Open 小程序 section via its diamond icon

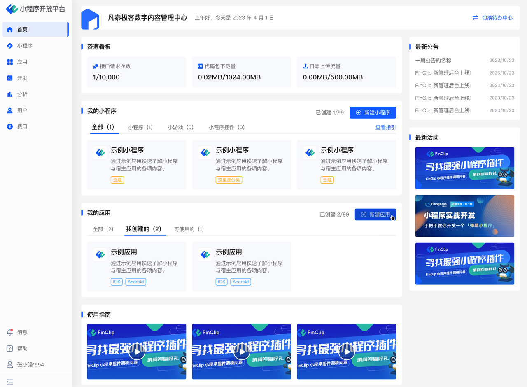[10, 46]
